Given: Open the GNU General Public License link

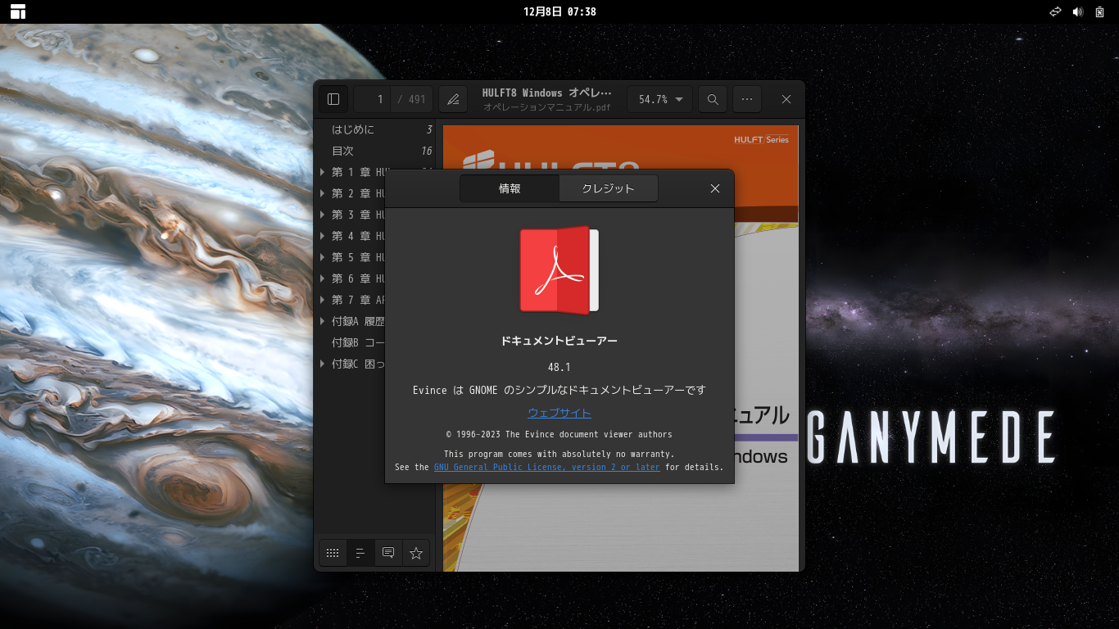Looking at the screenshot, I should click(x=546, y=467).
